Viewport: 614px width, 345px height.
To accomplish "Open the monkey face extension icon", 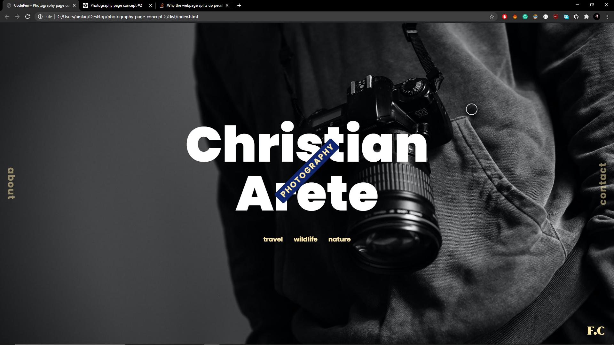I will pos(535,17).
